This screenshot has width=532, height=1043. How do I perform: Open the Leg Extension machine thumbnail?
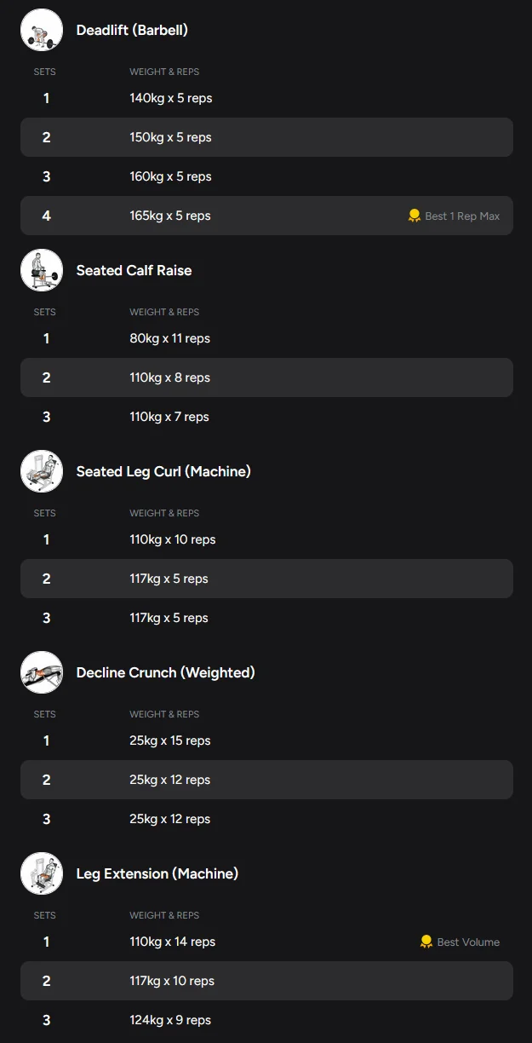(42, 873)
